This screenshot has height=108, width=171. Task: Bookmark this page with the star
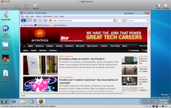point(118,20)
